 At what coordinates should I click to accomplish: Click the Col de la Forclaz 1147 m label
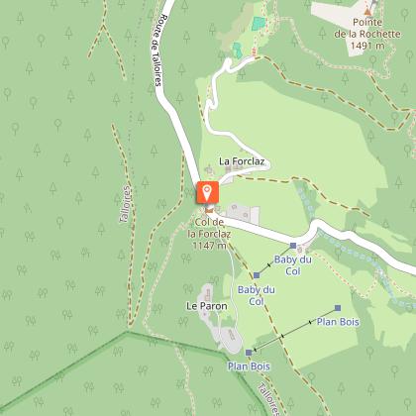coord(209,234)
